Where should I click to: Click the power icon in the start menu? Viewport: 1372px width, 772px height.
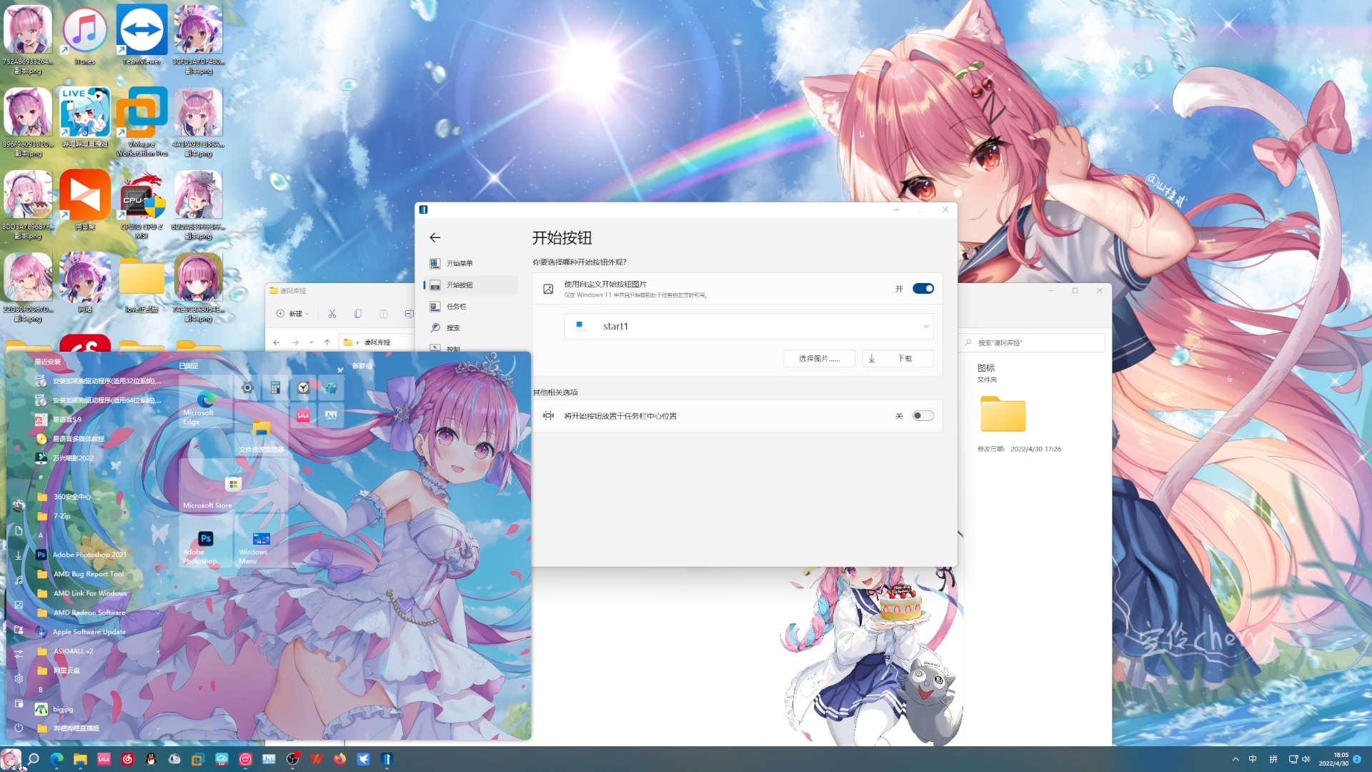point(19,728)
